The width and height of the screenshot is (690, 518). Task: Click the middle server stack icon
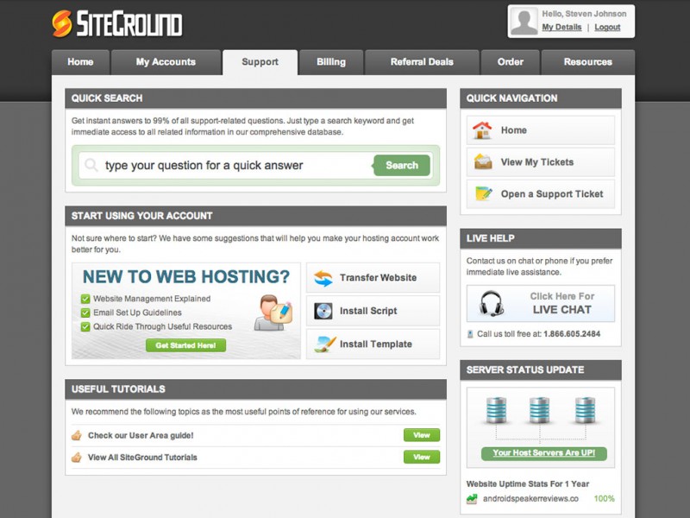pyautogui.click(x=539, y=410)
